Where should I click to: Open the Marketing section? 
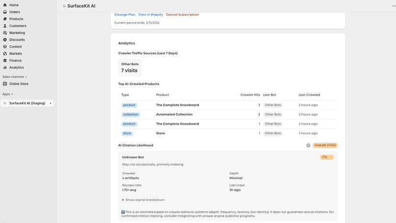tap(17, 33)
